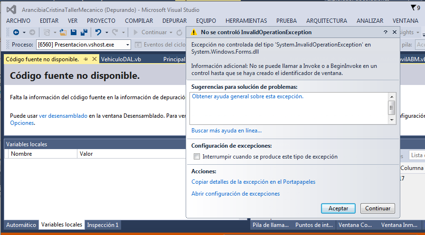Navigate backward with the blue arrow
The image size is (425, 235).
pos(16,33)
